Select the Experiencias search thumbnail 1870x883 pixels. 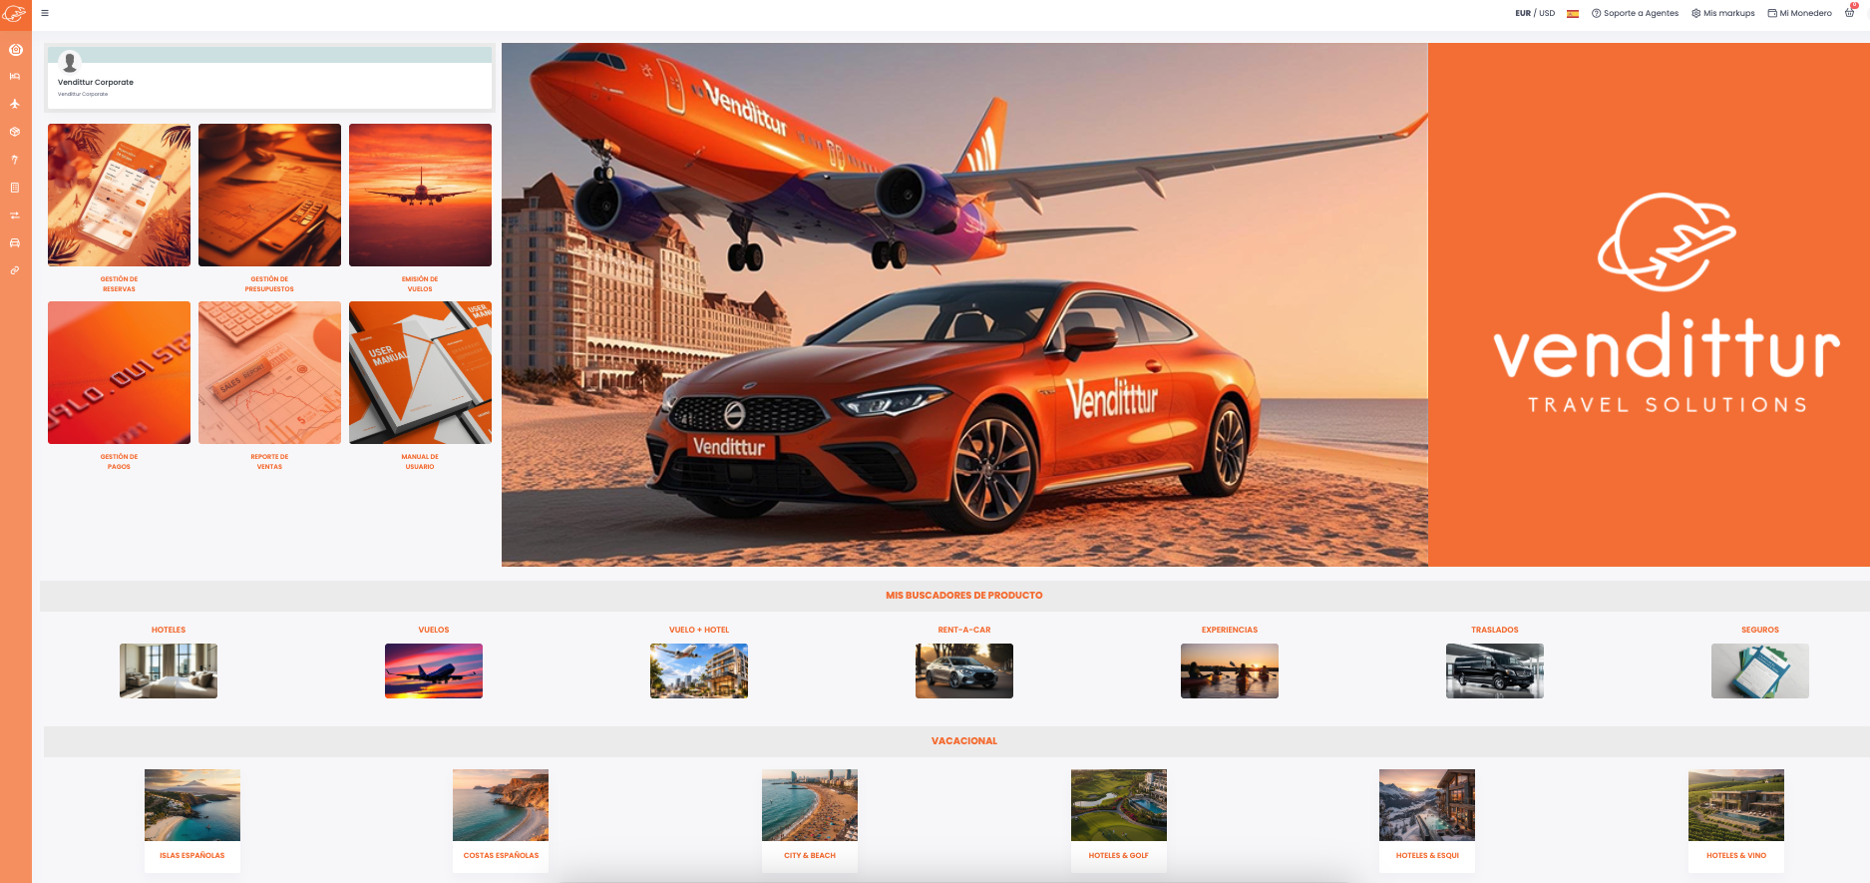(1230, 670)
